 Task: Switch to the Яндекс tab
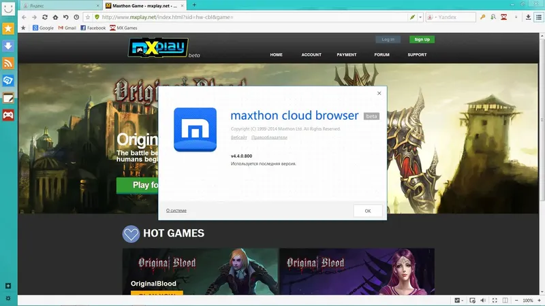pyautogui.click(x=61, y=5)
